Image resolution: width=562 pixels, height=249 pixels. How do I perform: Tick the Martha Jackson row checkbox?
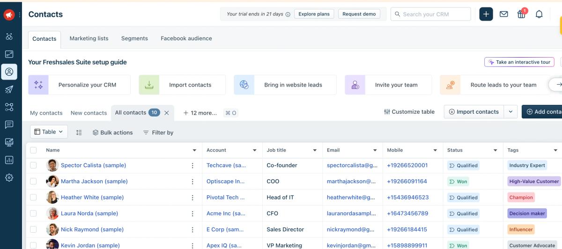33,181
